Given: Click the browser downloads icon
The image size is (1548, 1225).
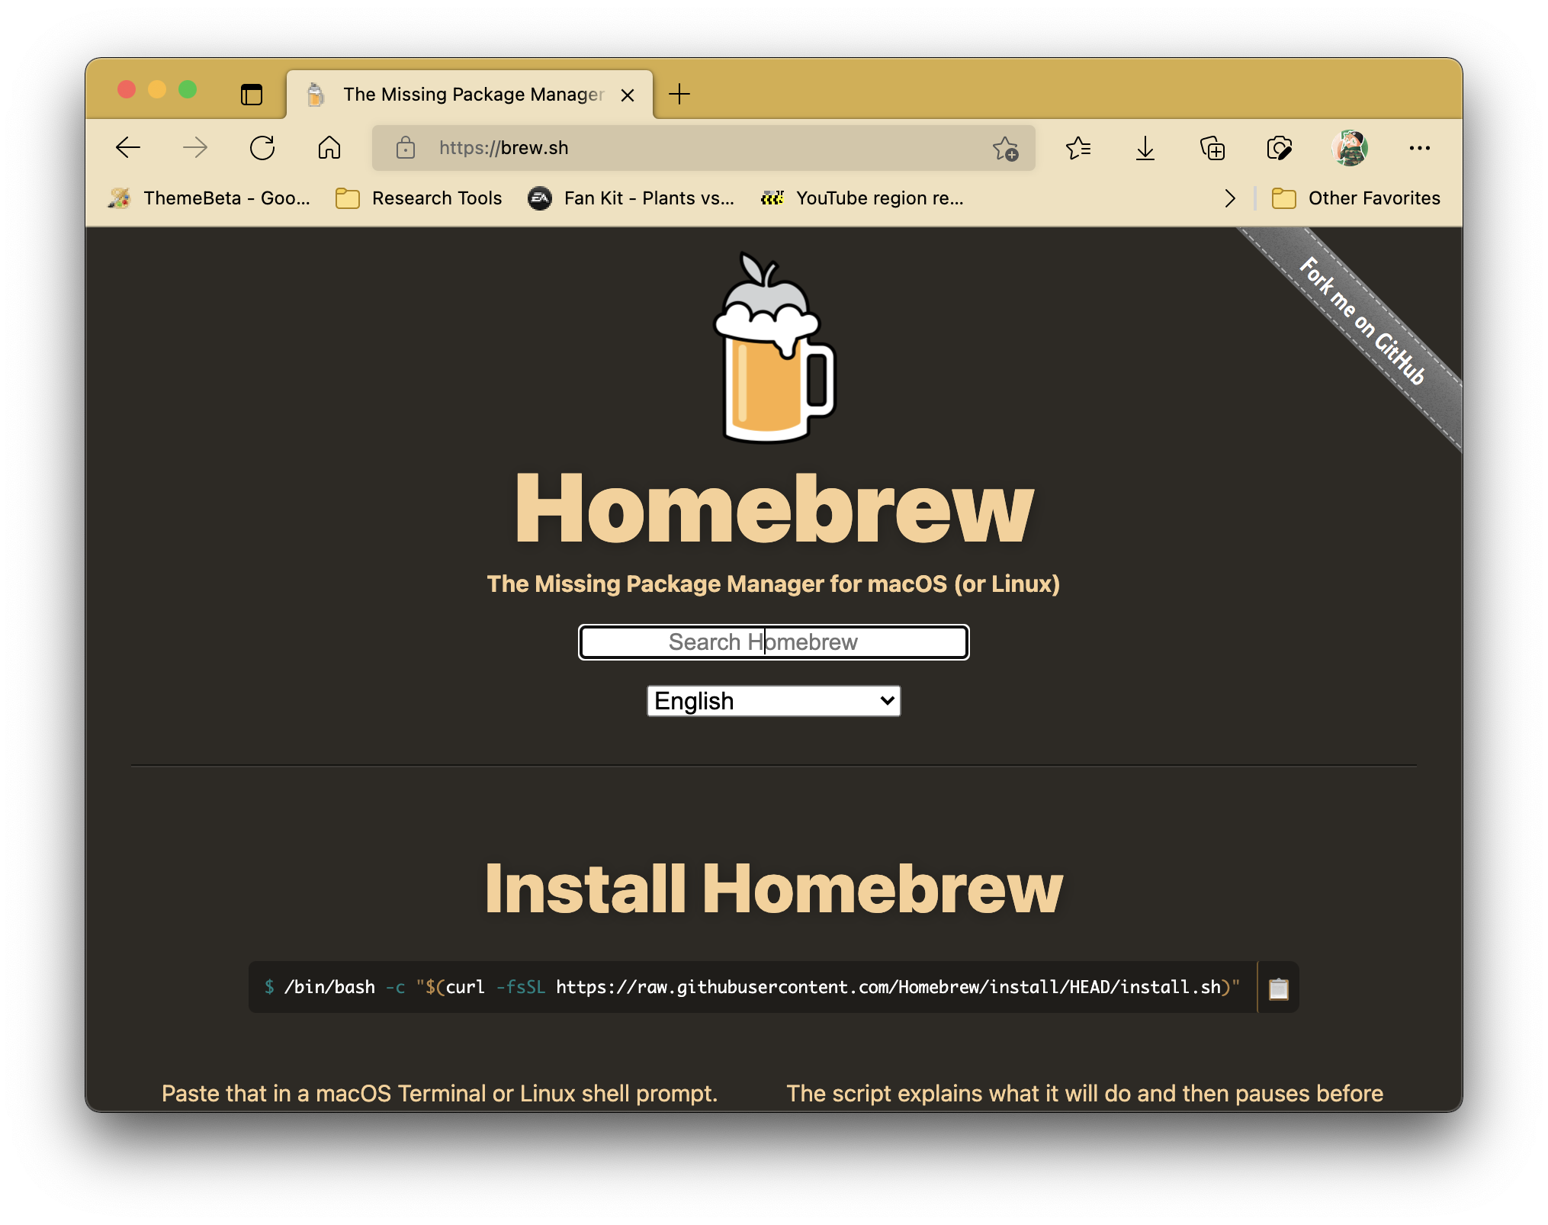Looking at the screenshot, I should (x=1146, y=147).
